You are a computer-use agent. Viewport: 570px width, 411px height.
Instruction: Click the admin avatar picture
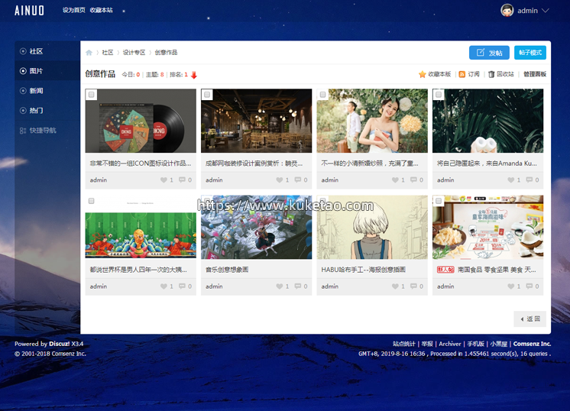(507, 10)
